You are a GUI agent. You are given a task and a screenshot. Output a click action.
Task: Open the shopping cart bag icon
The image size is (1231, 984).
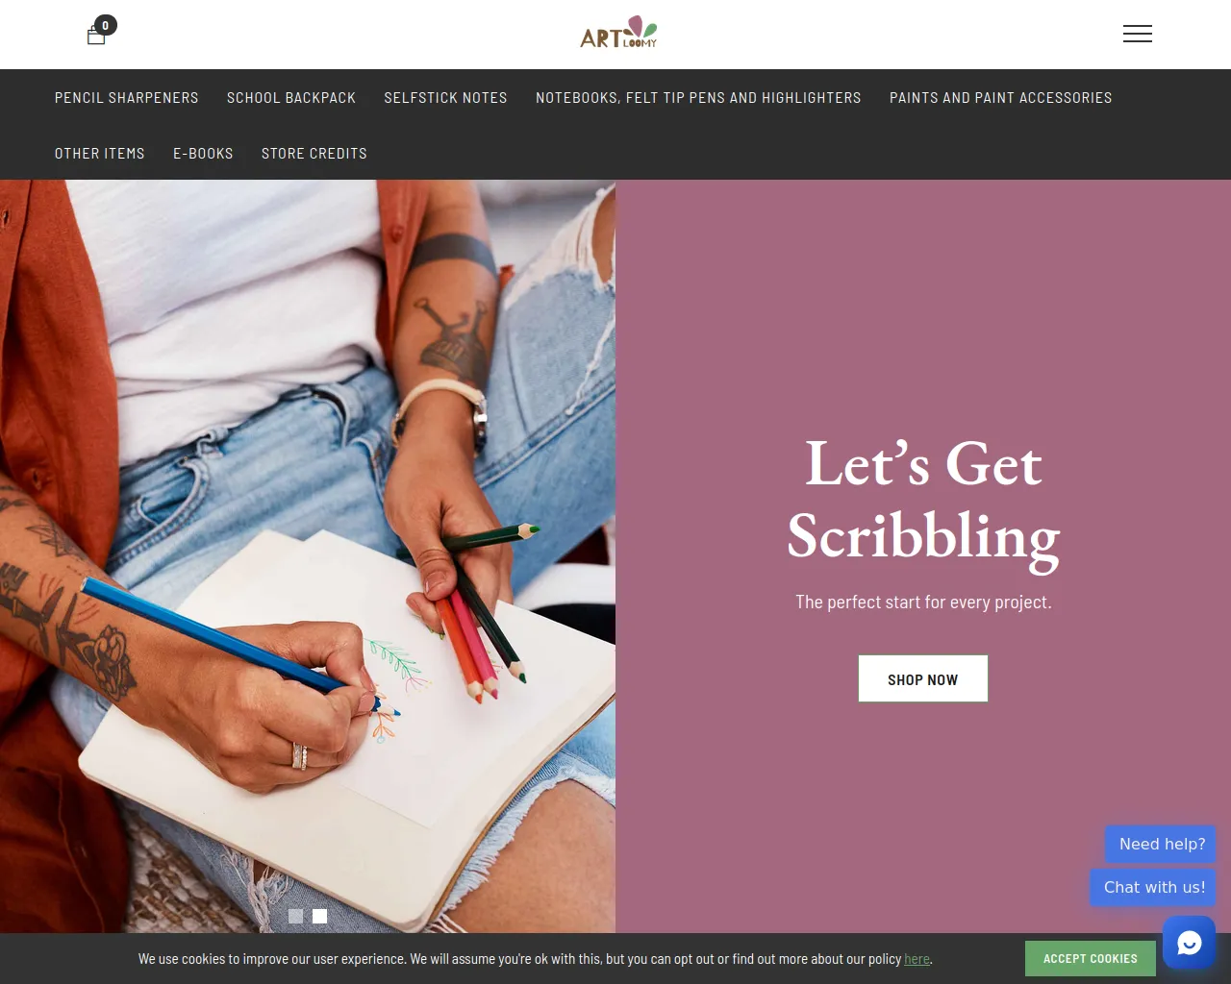point(96,37)
